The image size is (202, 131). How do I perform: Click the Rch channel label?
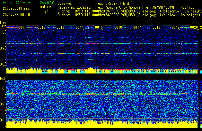[3, 79]
